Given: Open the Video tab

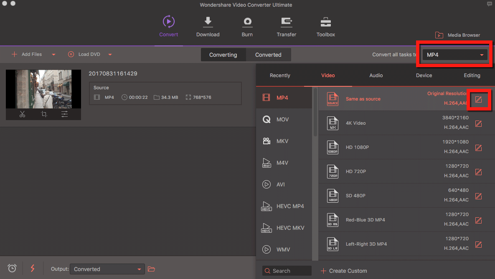Looking at the screenshot, I should (328, 75).
